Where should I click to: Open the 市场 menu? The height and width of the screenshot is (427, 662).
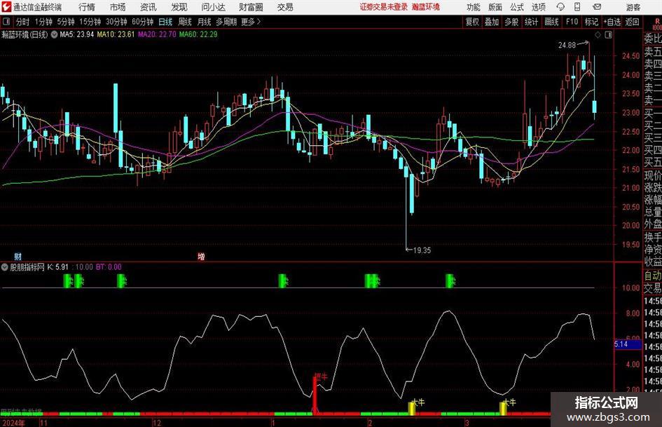pyautogui.click(x=118, y=7)
